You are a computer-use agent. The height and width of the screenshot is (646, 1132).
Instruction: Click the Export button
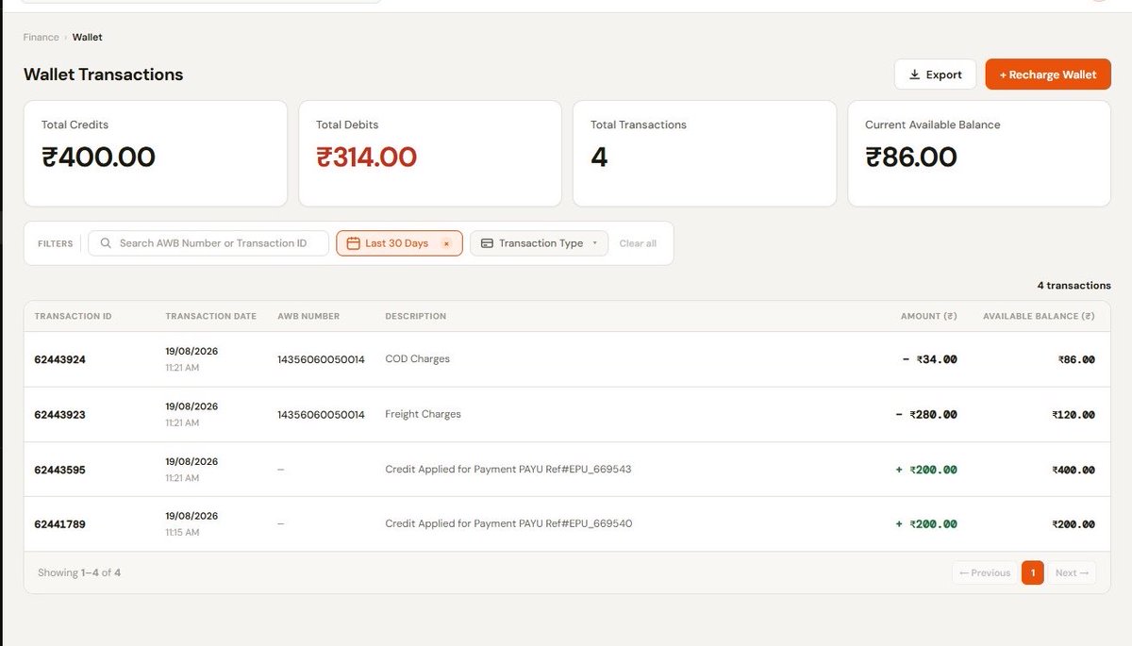pos(935,75)
